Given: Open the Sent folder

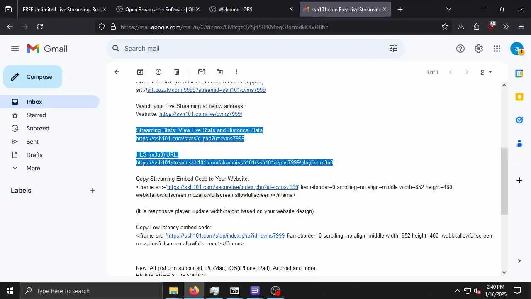Looking at the screenshot, I should pos(50,142).
